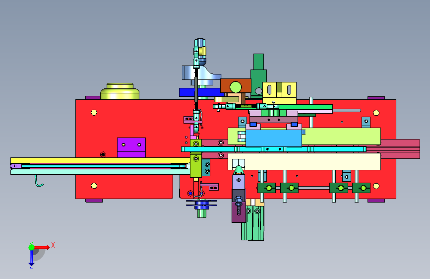Screen dimensions: 430x279
Task: Click the top-left yellow hole on red plate
Action: click(x=94, y=113)
